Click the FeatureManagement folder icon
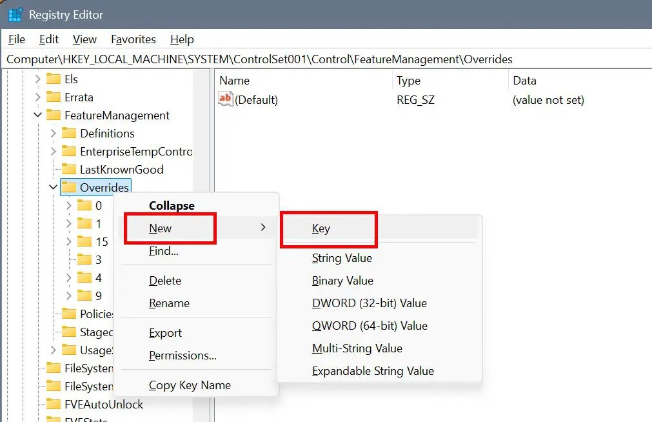 54,115
